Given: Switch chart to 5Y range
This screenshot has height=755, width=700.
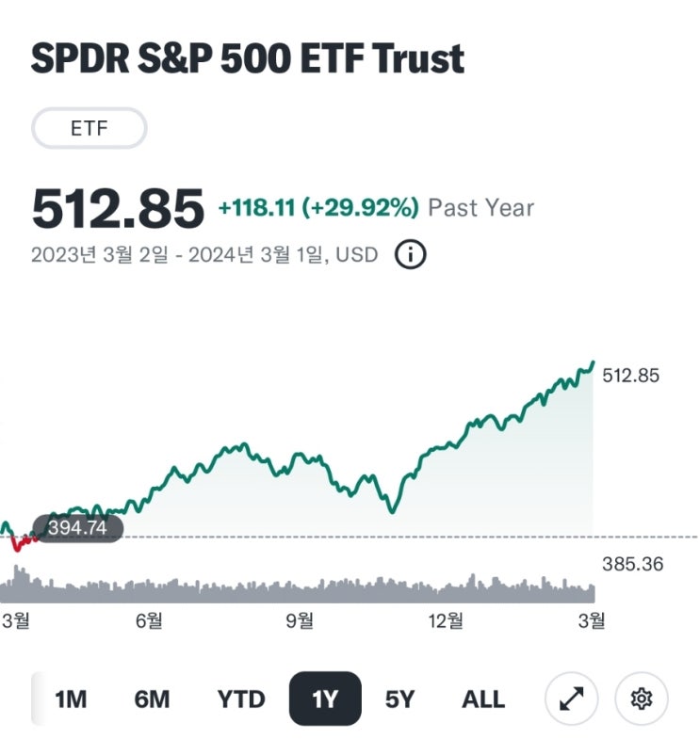Looking at the screenshot, I should [399, 699].
